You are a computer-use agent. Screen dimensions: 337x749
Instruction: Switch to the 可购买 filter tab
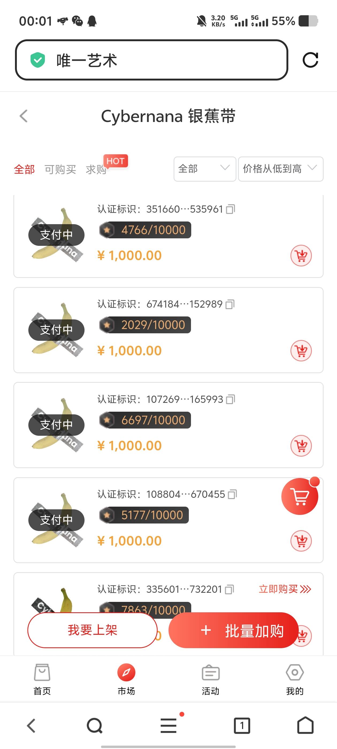60,169
